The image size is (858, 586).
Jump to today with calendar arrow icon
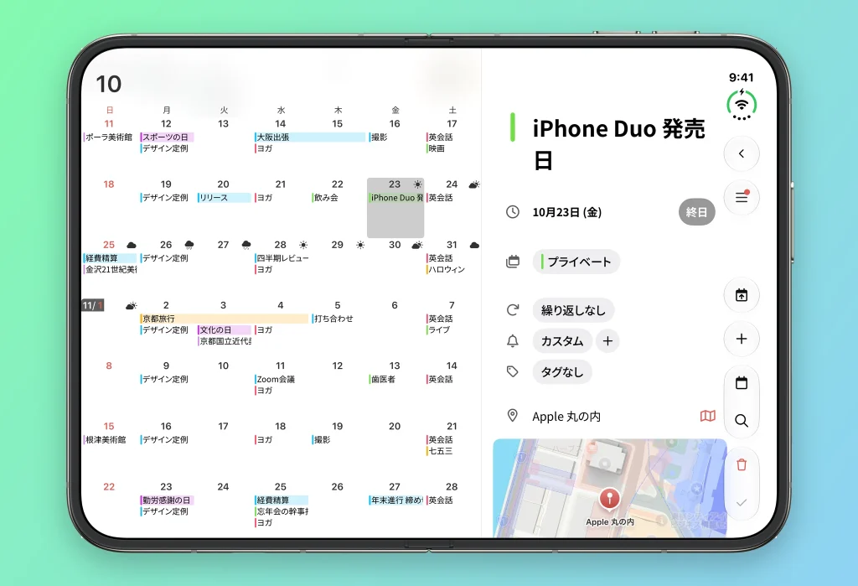[x=742, y=295]
